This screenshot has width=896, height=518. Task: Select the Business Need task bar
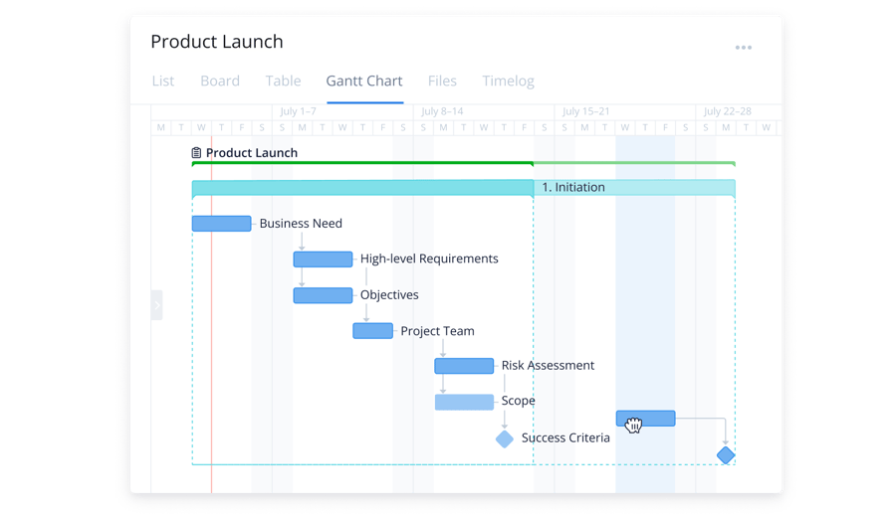(221, 224)
